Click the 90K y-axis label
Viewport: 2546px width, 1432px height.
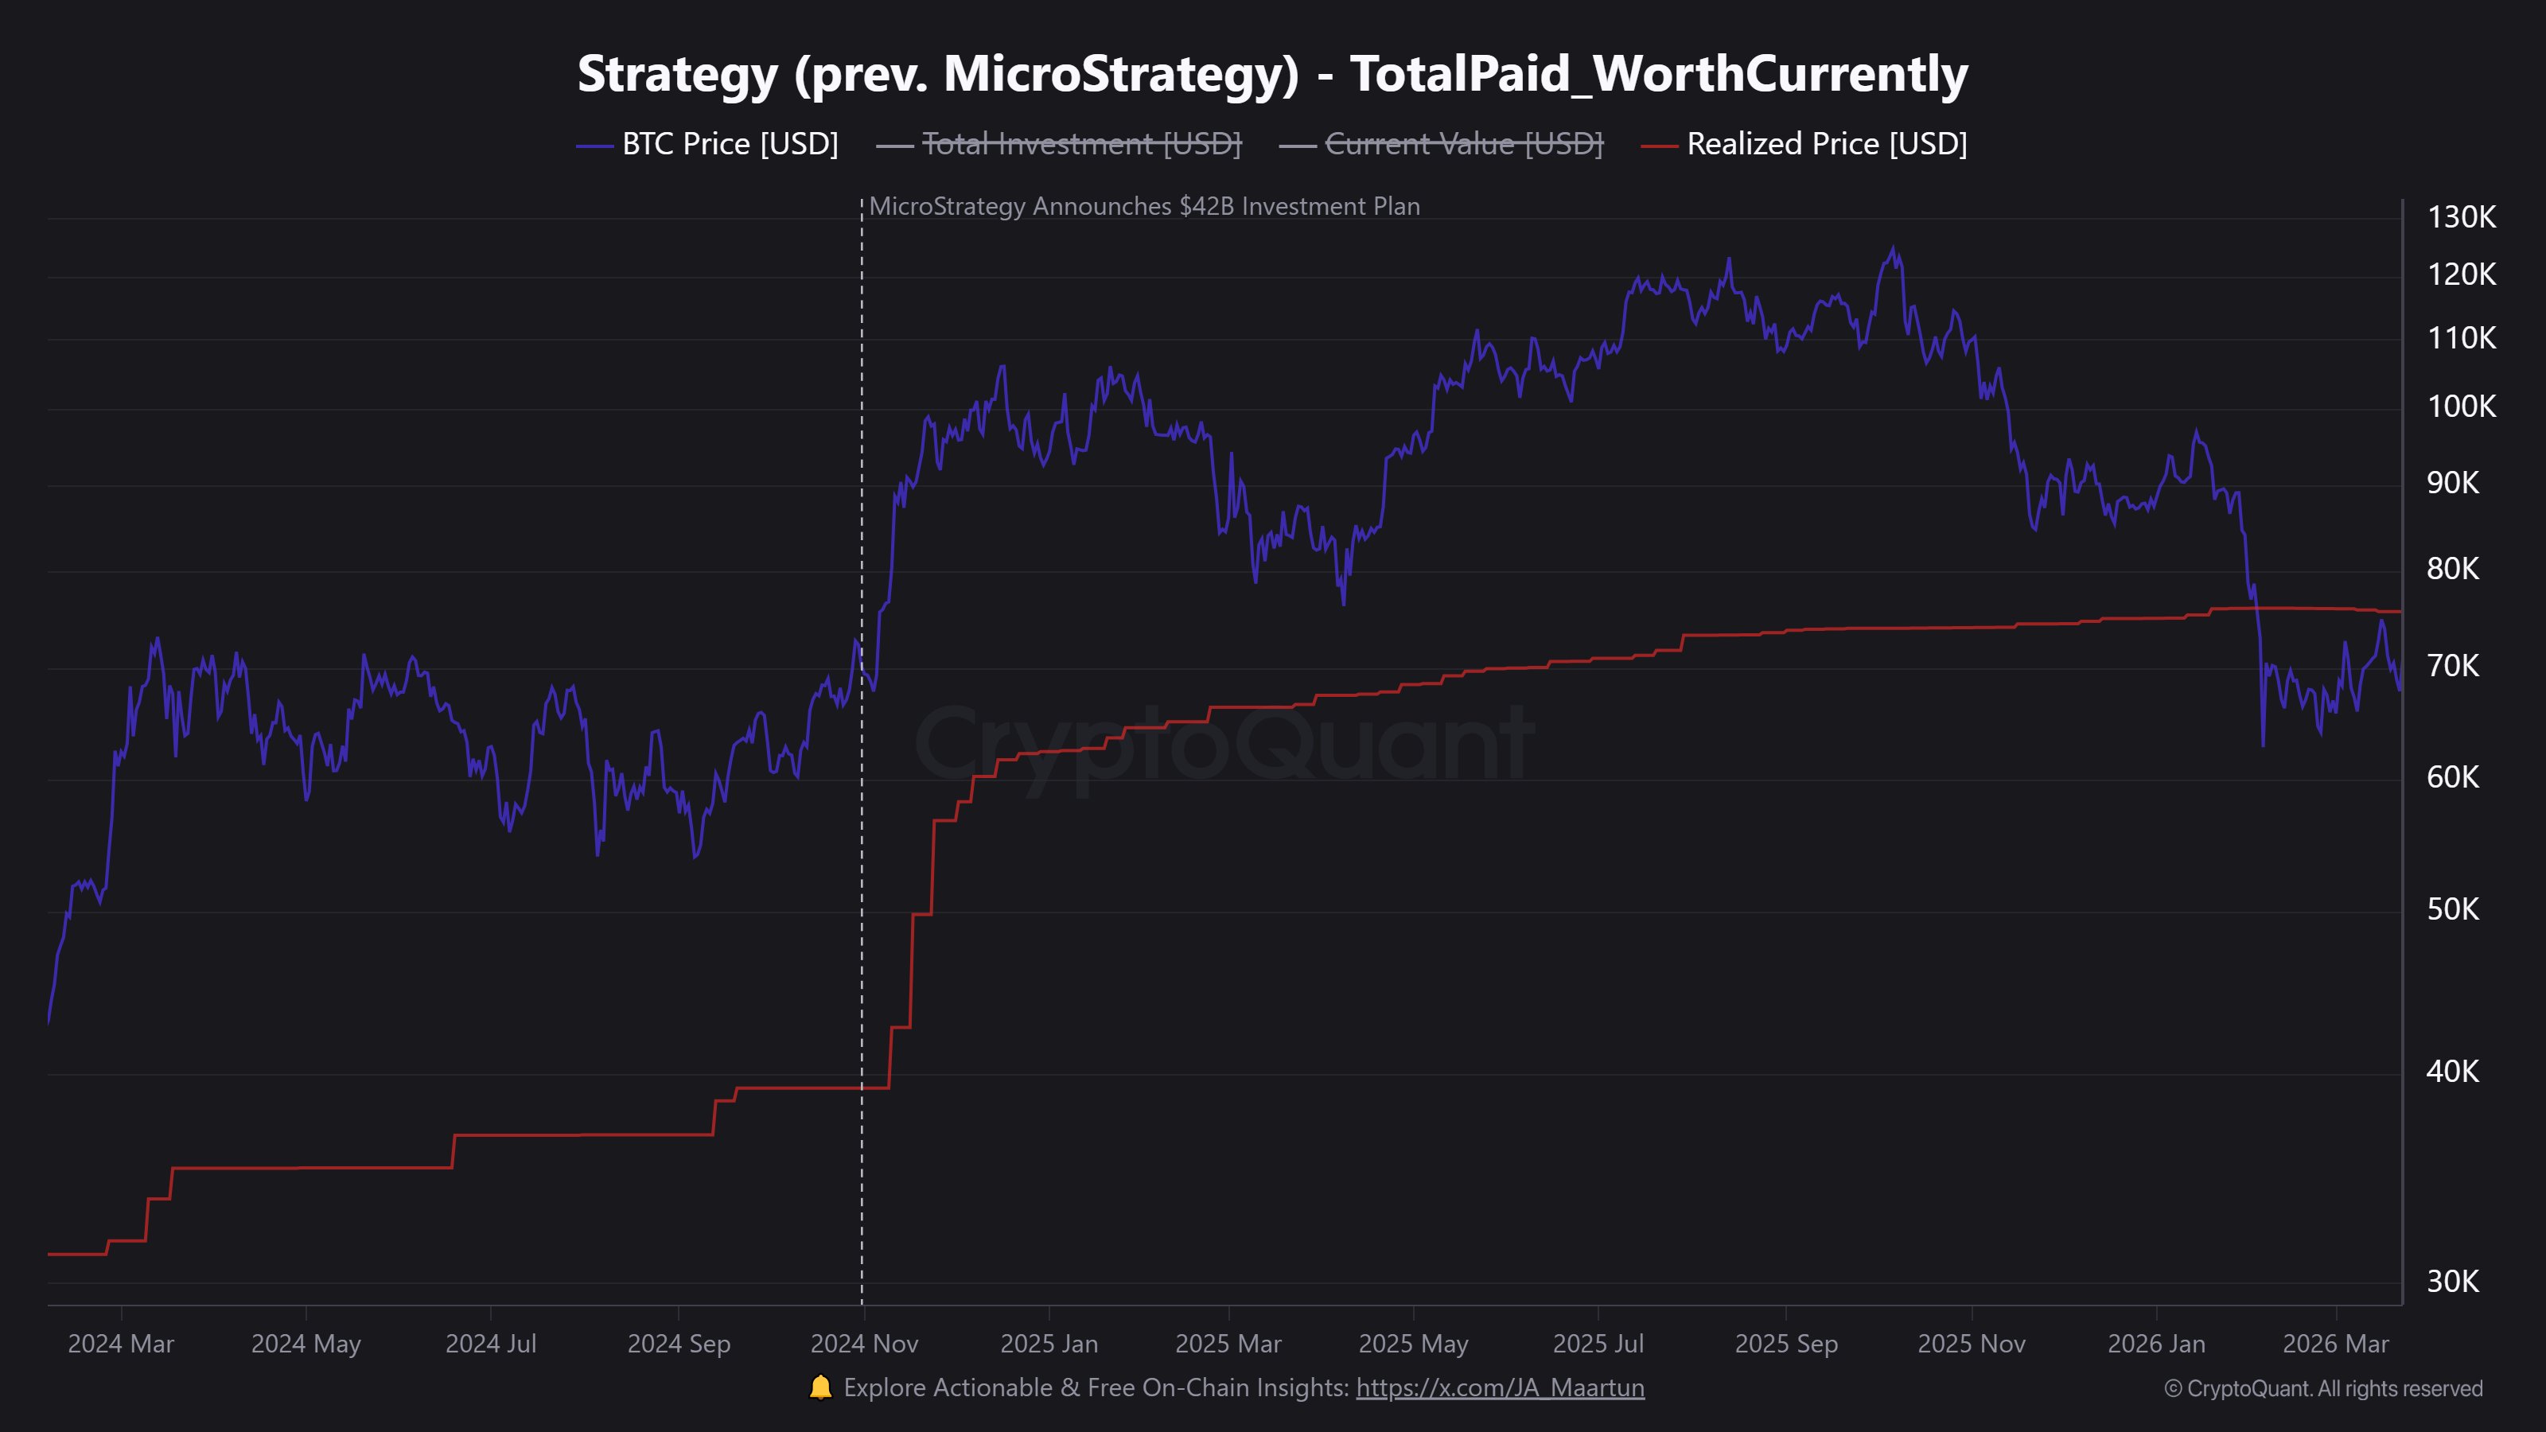point(2453,483)
